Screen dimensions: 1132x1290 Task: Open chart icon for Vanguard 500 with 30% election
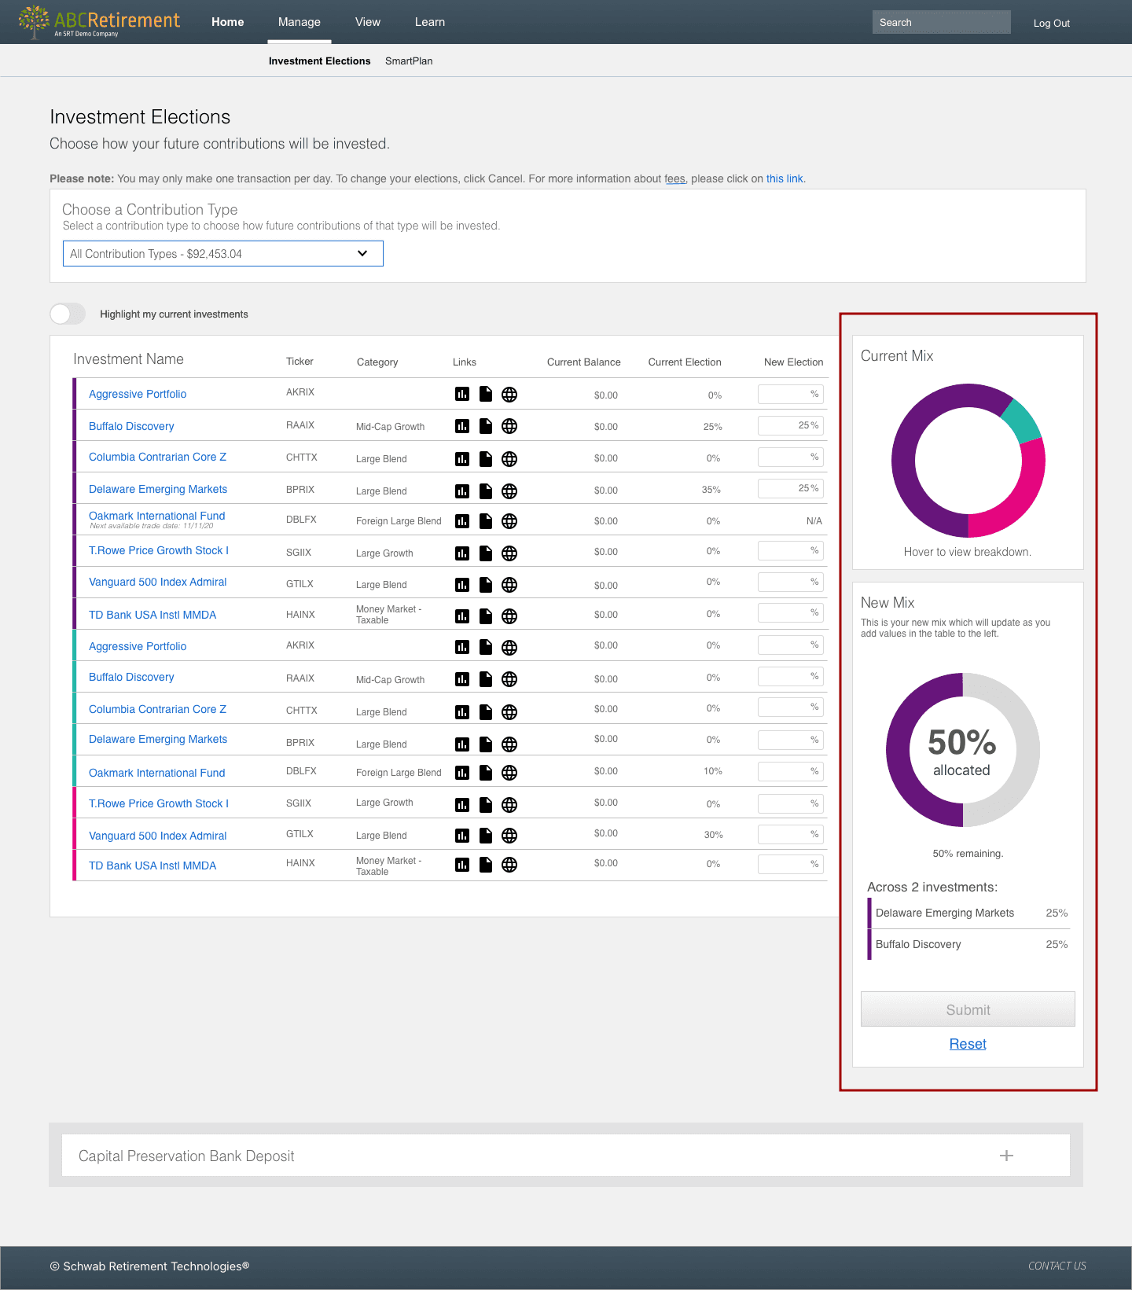[462, 836]
